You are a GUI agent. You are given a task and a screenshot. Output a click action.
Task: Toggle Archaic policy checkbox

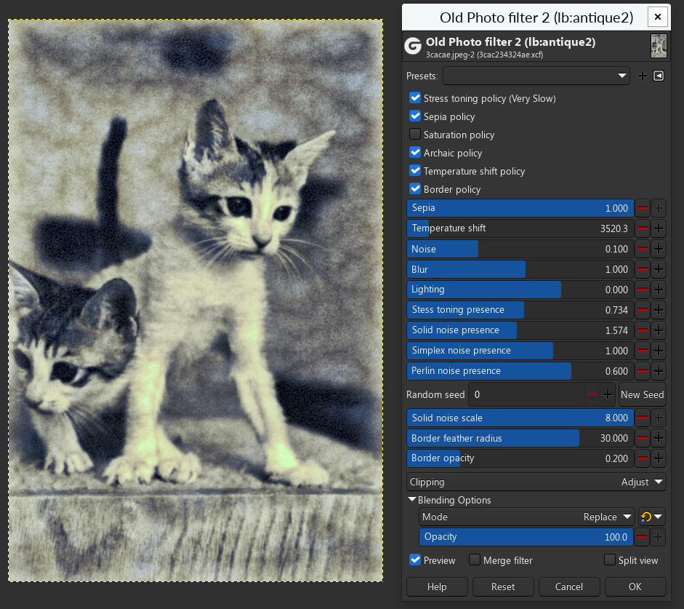click(x=415, y=152)
